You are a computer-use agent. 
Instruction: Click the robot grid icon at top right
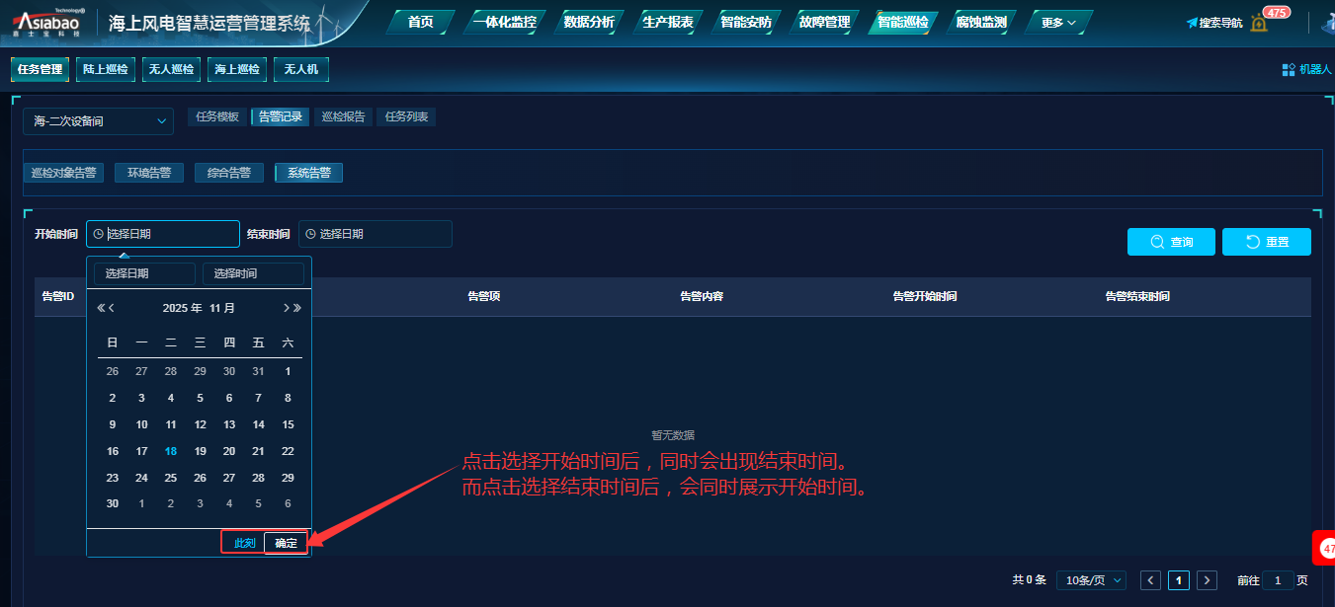point(1289,69)
